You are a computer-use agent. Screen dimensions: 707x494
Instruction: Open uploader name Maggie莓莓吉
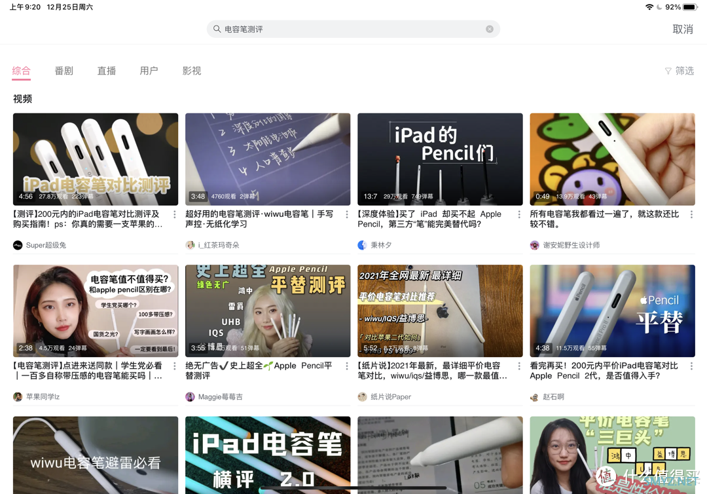tap(221, 396)
